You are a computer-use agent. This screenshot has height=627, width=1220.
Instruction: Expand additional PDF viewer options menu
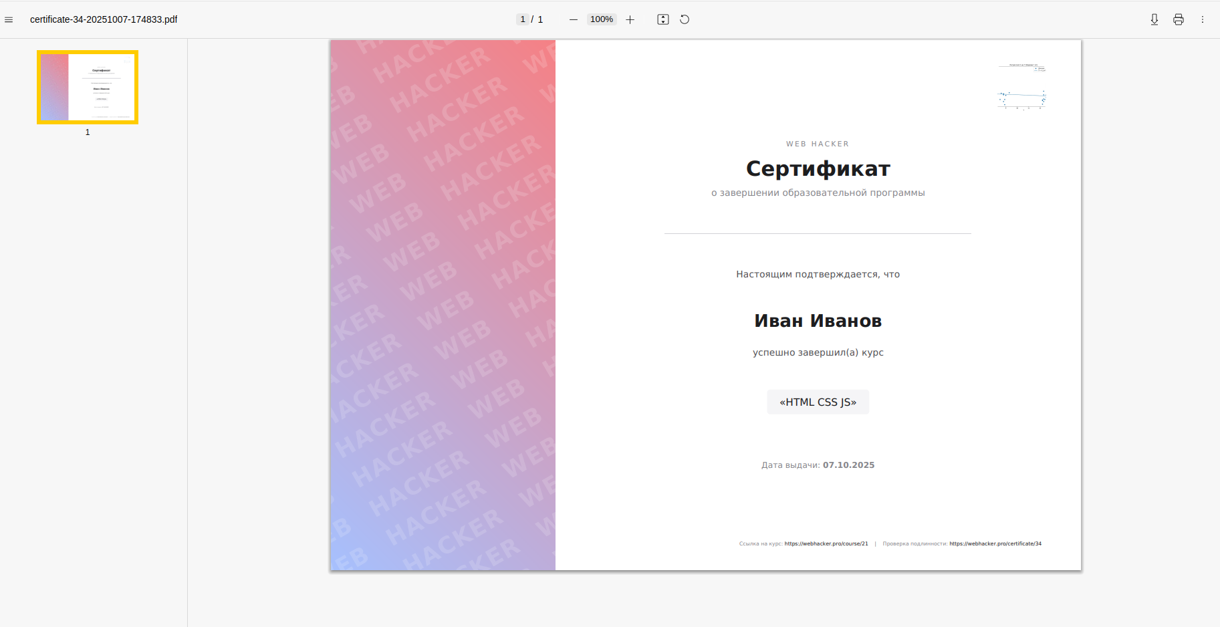click(1203, 19)
